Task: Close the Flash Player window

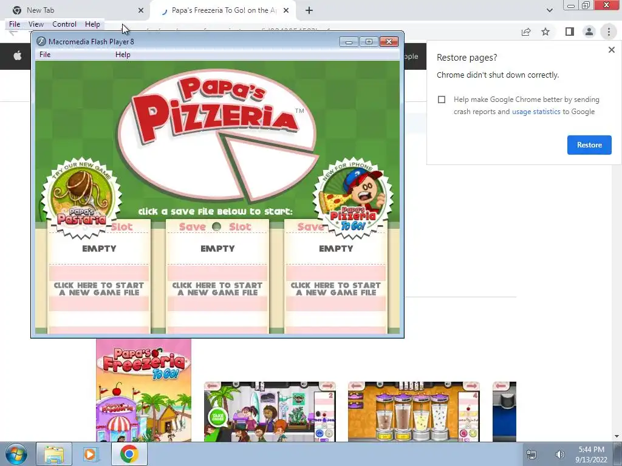Action: pos(389,42)
